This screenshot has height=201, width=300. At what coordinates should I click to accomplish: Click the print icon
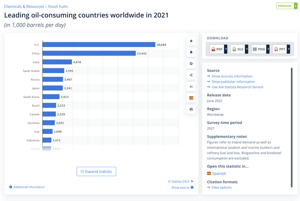tap(191, 109)
